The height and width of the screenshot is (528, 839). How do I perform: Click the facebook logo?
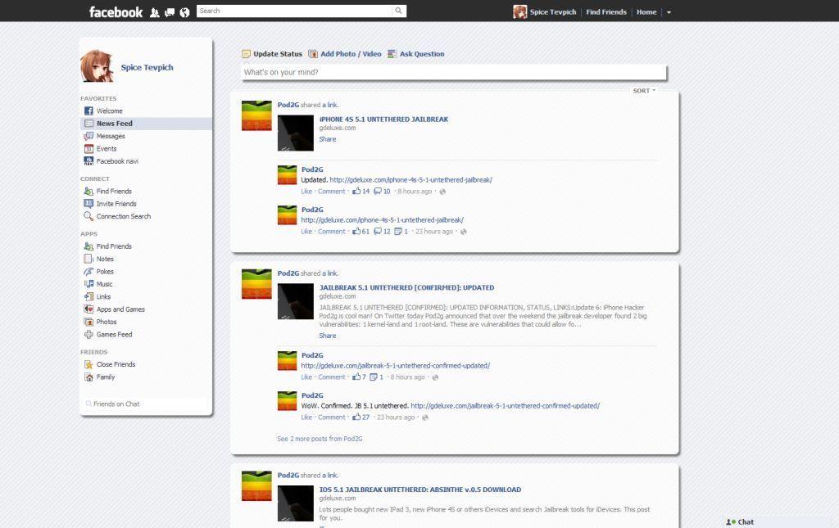tap(116, 11)
